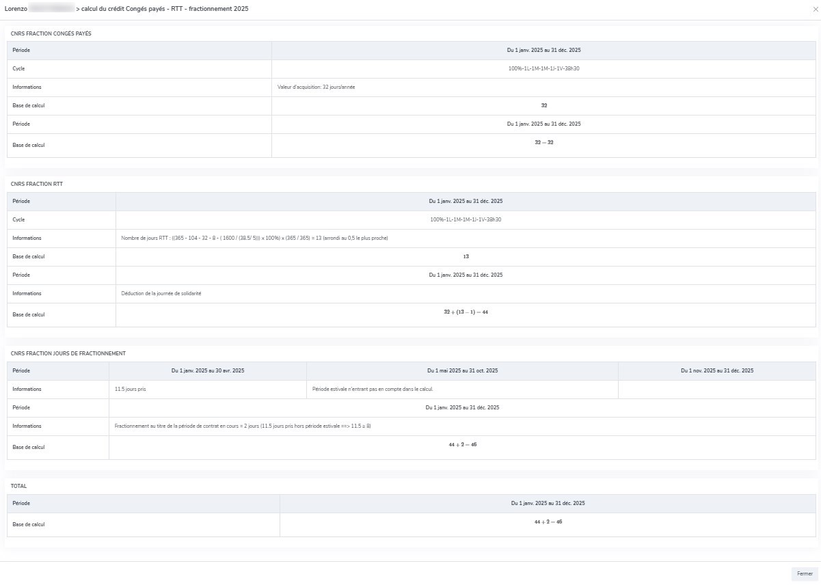This screenshot has height=585, width=821.
Task: Click the CNRS FRACTION JOURS DE FRACTIONNEMENT heading
Action: pos(68,353)
